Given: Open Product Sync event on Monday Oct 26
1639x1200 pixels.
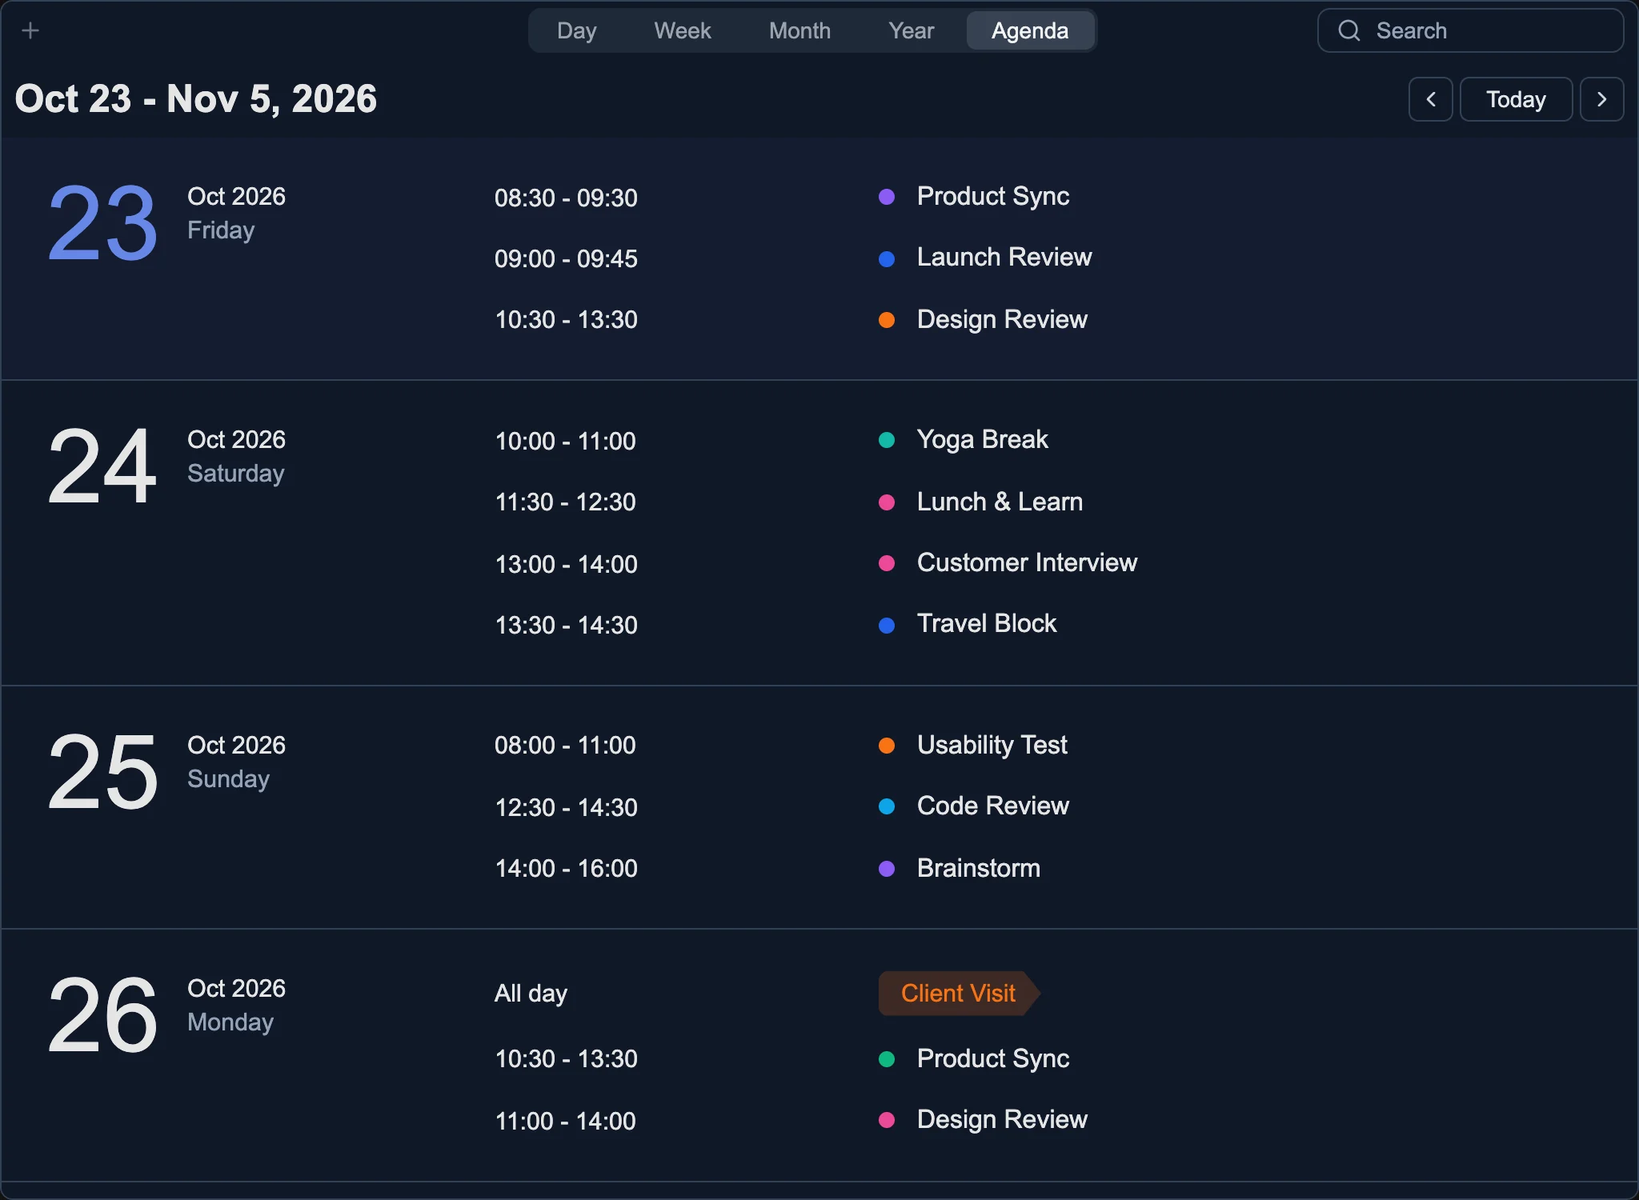Looking at the screenshot, I should pos(993,1059).
